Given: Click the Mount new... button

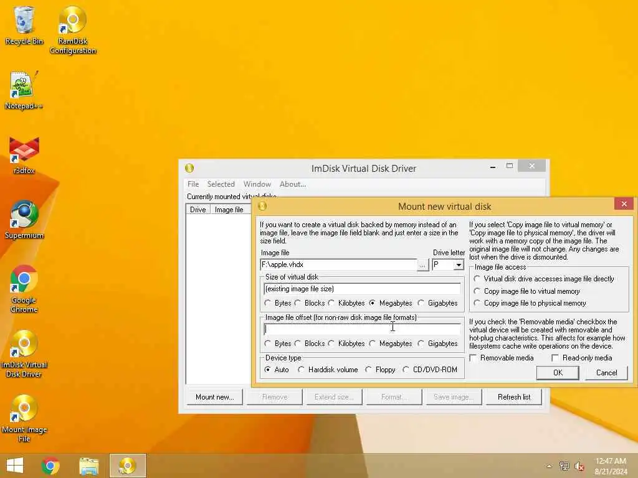Looking at the screenshot, I should click(214, 397).
